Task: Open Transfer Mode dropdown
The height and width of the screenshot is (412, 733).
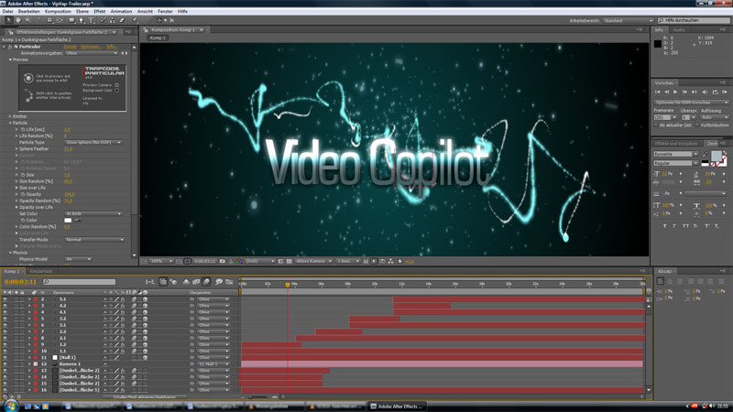Action: [x=95, y=240]
